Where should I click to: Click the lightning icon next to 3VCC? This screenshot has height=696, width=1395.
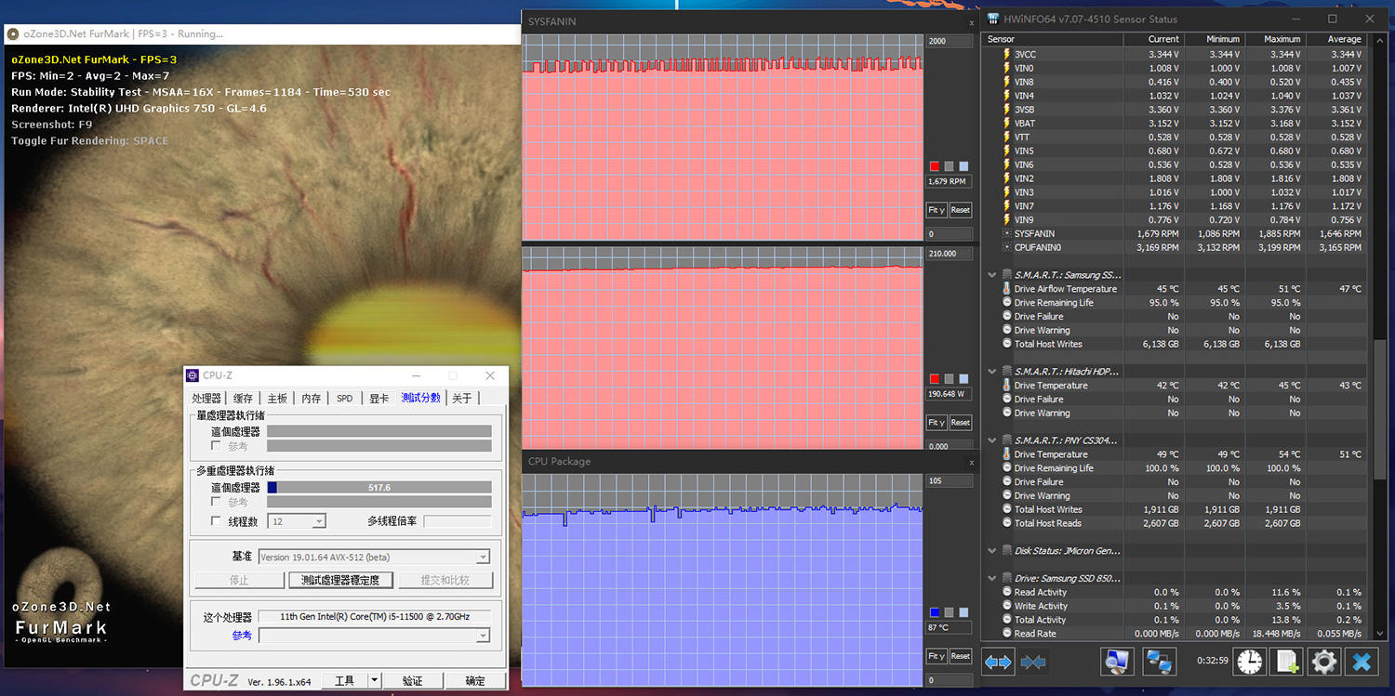click(1006, 54)
